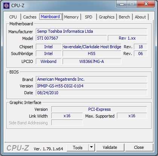Click the Close button at bottom
This screenshot has width=158, height=156.
pyautogui.click(x=139, y=147)
